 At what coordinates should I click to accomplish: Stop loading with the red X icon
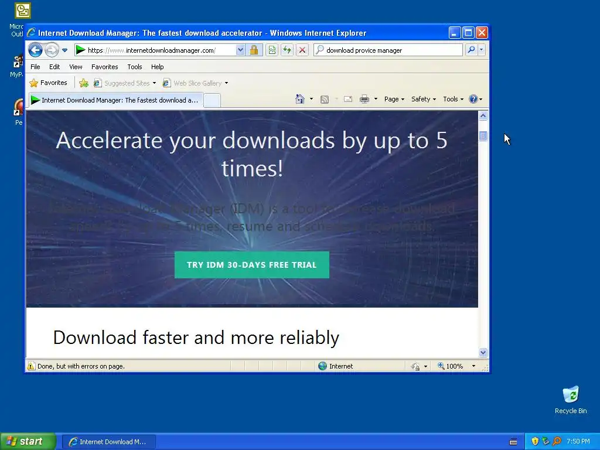coord(302,50)
